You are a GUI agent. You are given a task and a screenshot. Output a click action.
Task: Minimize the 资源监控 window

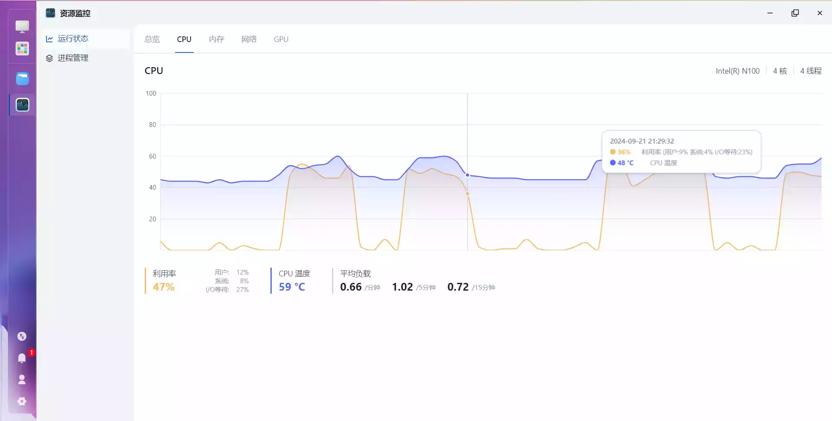[770, 13]
